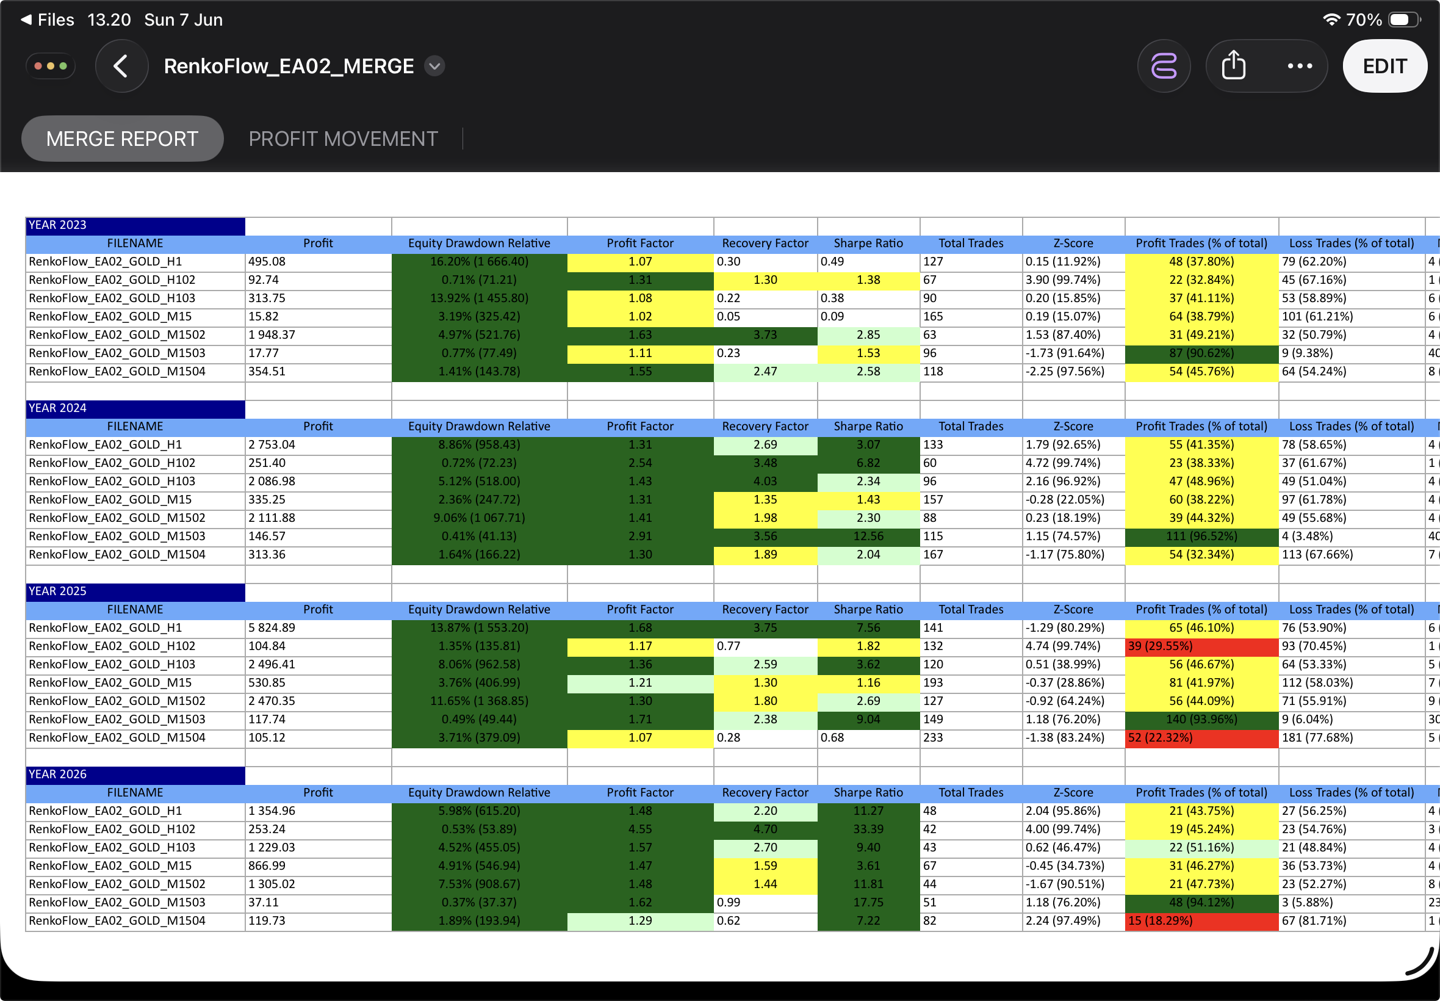Tap the EDIT button
The image size is (1440, 1001).
(1384, 66)
